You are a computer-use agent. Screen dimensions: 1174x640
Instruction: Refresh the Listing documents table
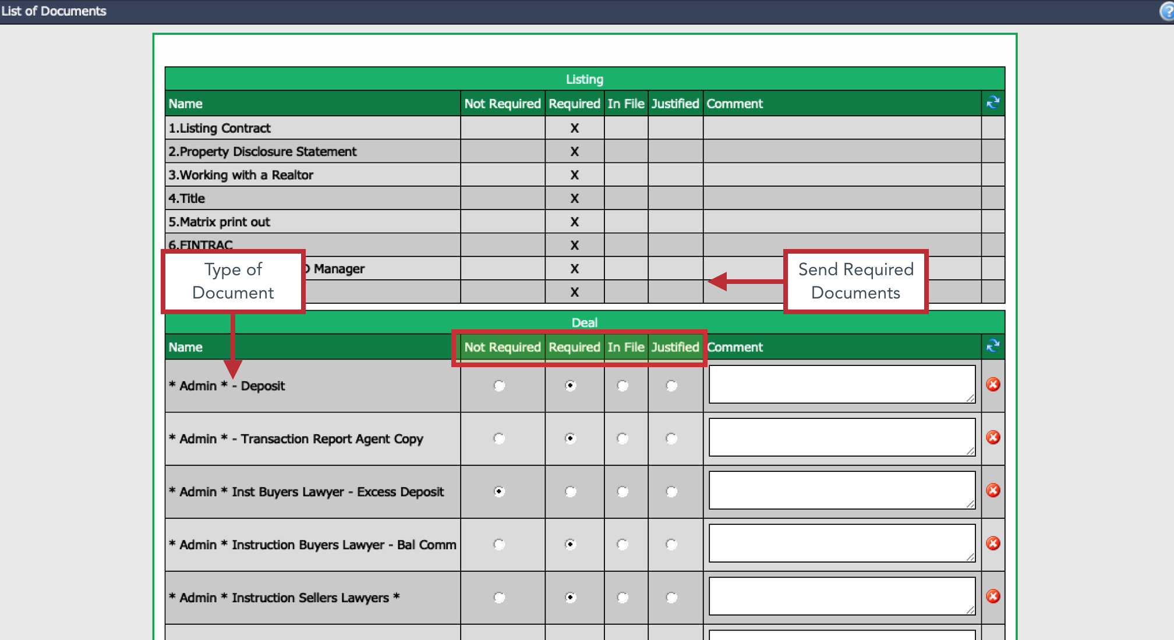[993, 103]
